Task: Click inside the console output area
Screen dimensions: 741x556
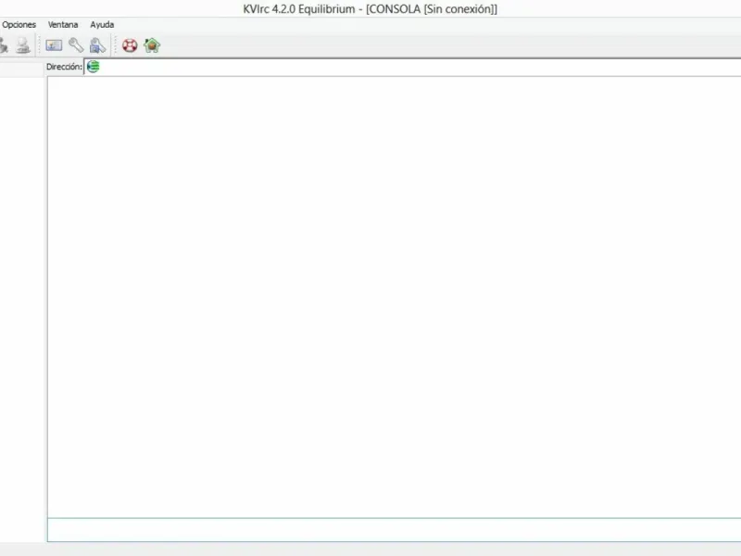Action: [395, 297]
